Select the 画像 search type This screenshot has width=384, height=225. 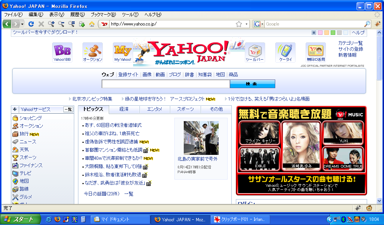(147, 74)
